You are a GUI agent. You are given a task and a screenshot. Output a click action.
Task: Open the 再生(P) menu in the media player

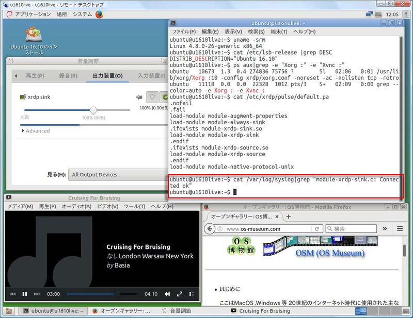(x=47, y=207)
